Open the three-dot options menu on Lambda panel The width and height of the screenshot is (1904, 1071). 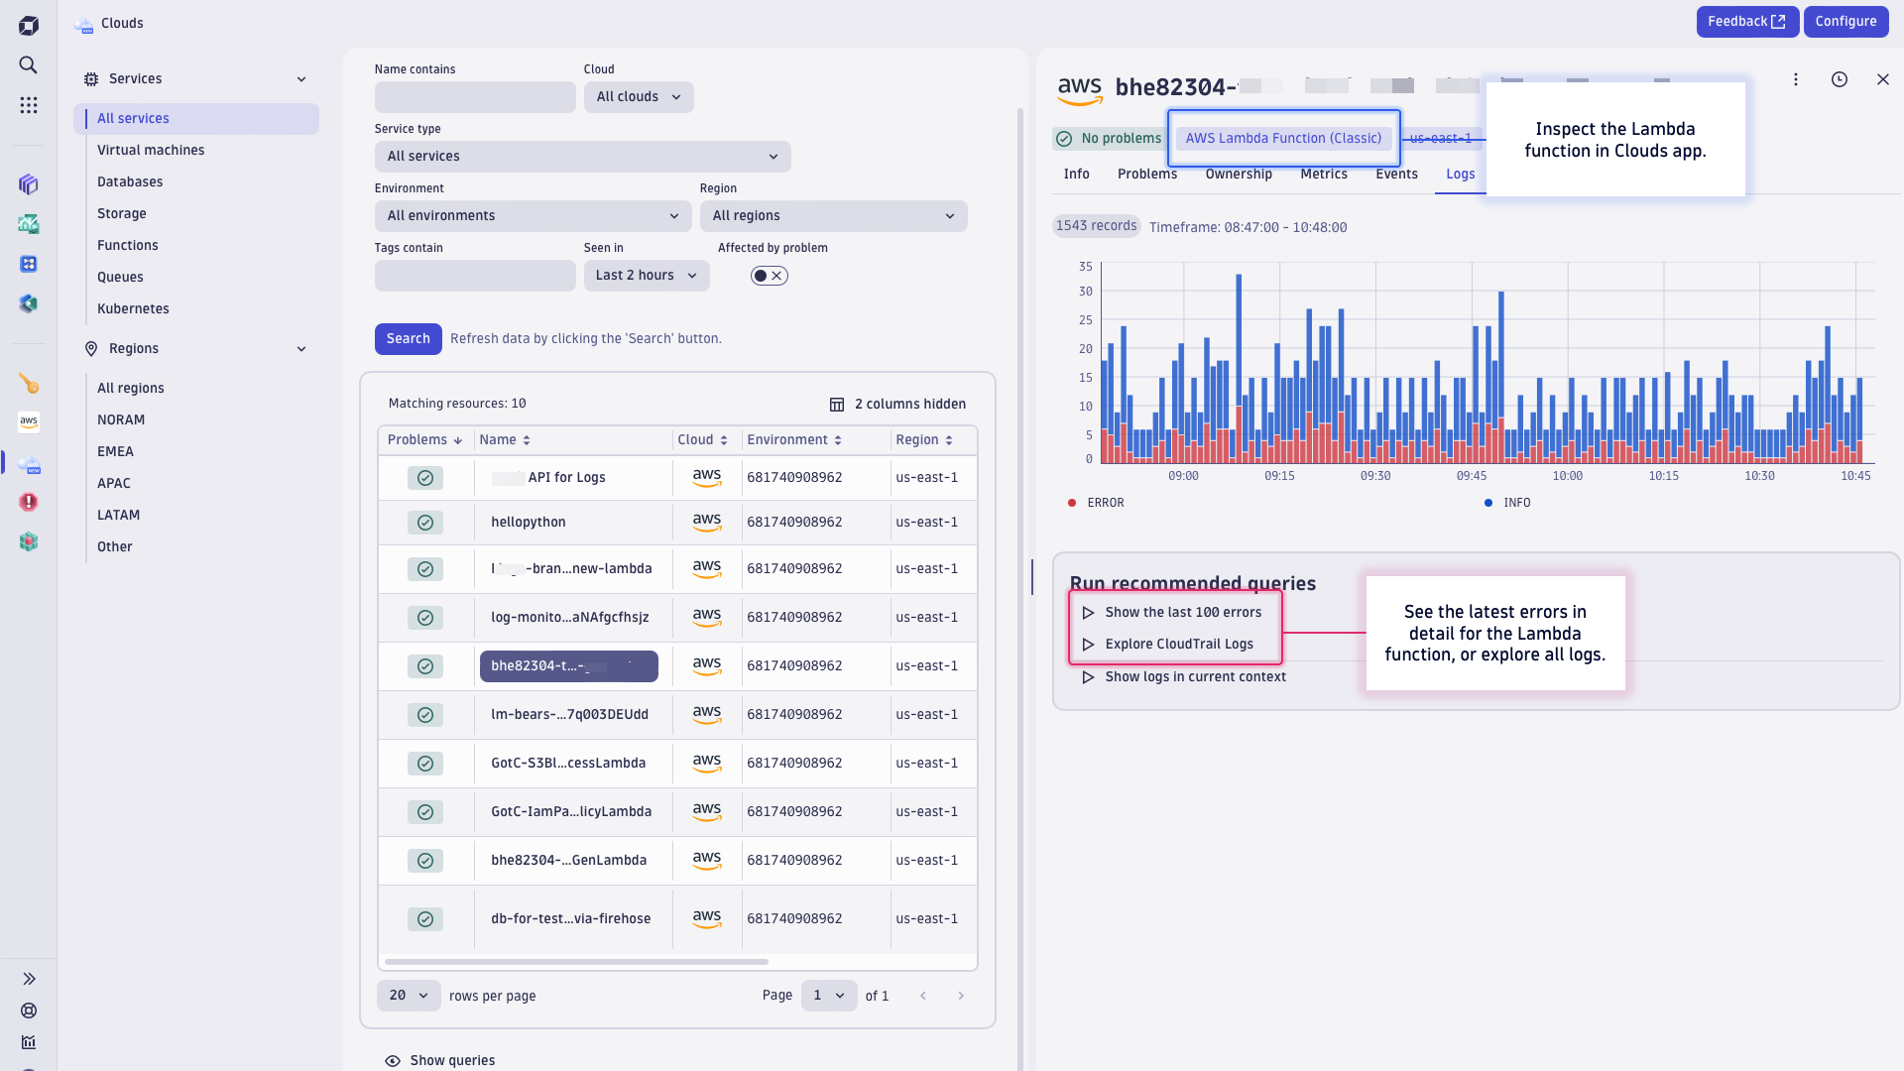pos(1796,79)
